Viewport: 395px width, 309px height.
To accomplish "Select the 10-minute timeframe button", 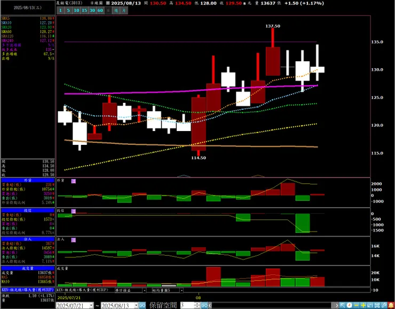I will click(76, 11).
